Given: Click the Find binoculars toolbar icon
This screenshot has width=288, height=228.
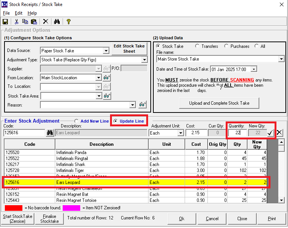Looking at the screenshot, I should point(57,22).
